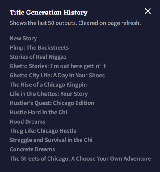The height and width of the screenshot is (172, 160).
Task: Close the Title Generation History dialog
Action: [x=148, y=11]
